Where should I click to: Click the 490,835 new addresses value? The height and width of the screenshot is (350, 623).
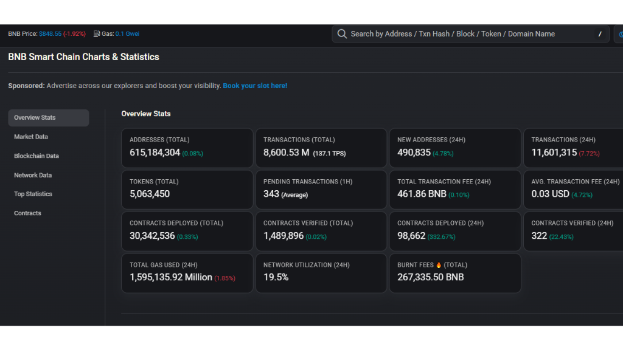414,153
